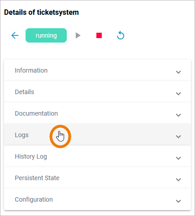Click the chevron on the Logs row
The image size is (195, 216).
coord(178,137)
